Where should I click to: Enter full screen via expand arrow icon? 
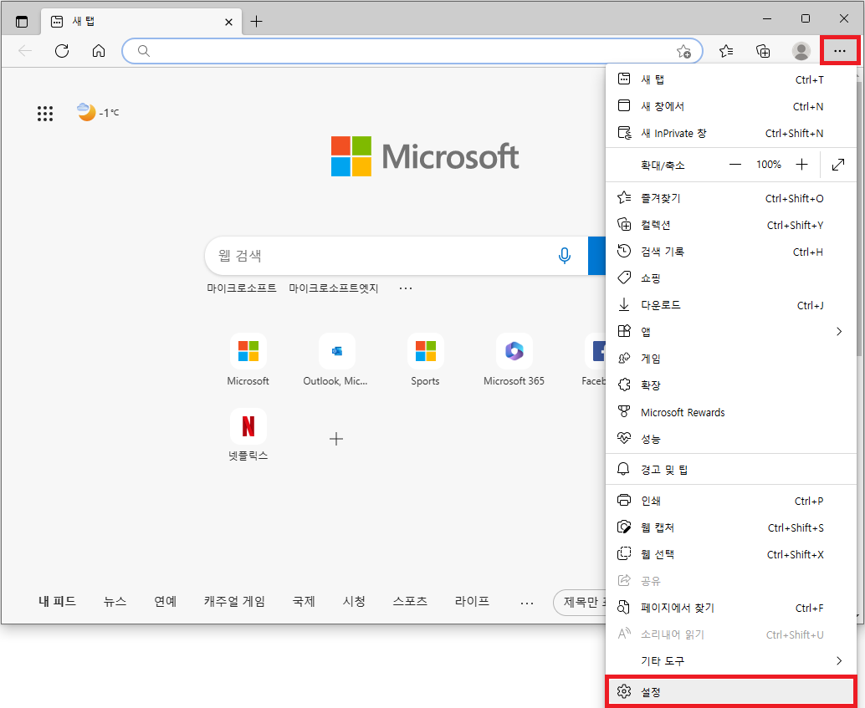click(838, 165)
